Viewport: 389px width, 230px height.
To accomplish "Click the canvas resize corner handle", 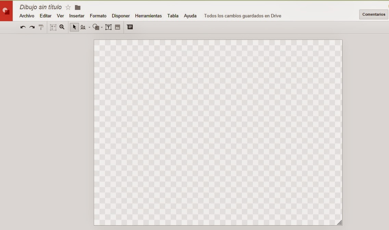I will point(340,223).
